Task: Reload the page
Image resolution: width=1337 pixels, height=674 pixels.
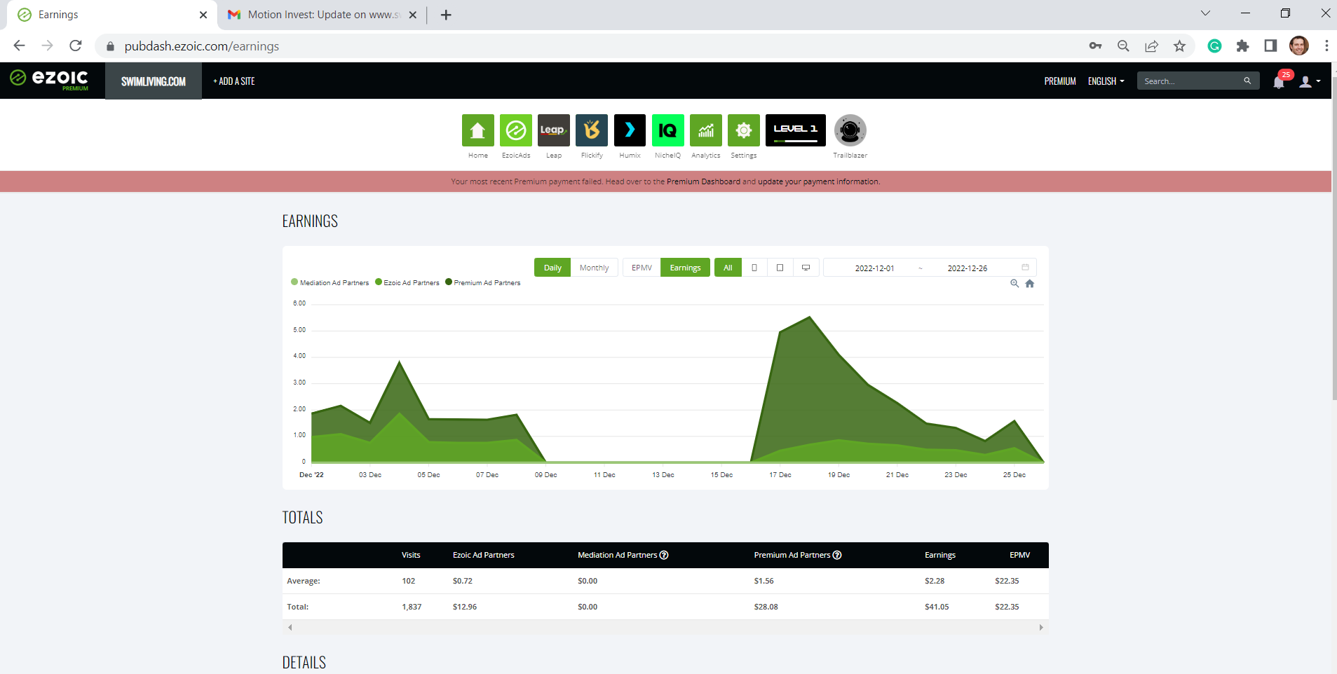Action: [x=76, y=46]
